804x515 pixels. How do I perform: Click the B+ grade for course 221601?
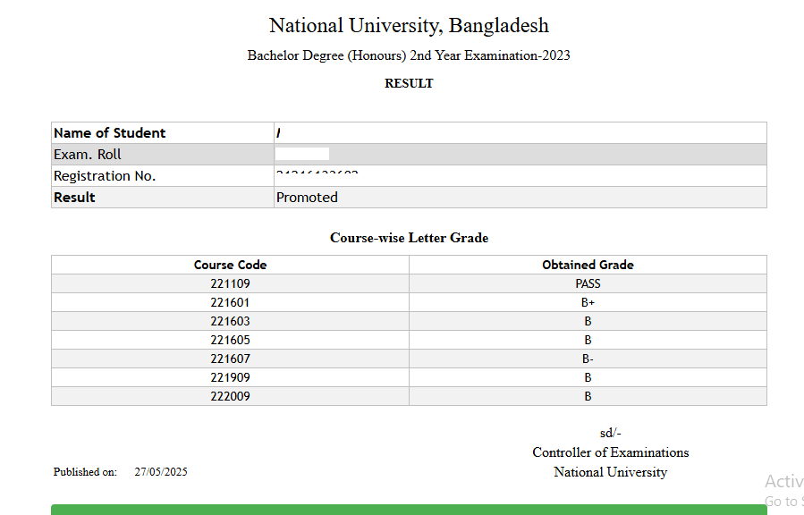click(x=588, y=302)
